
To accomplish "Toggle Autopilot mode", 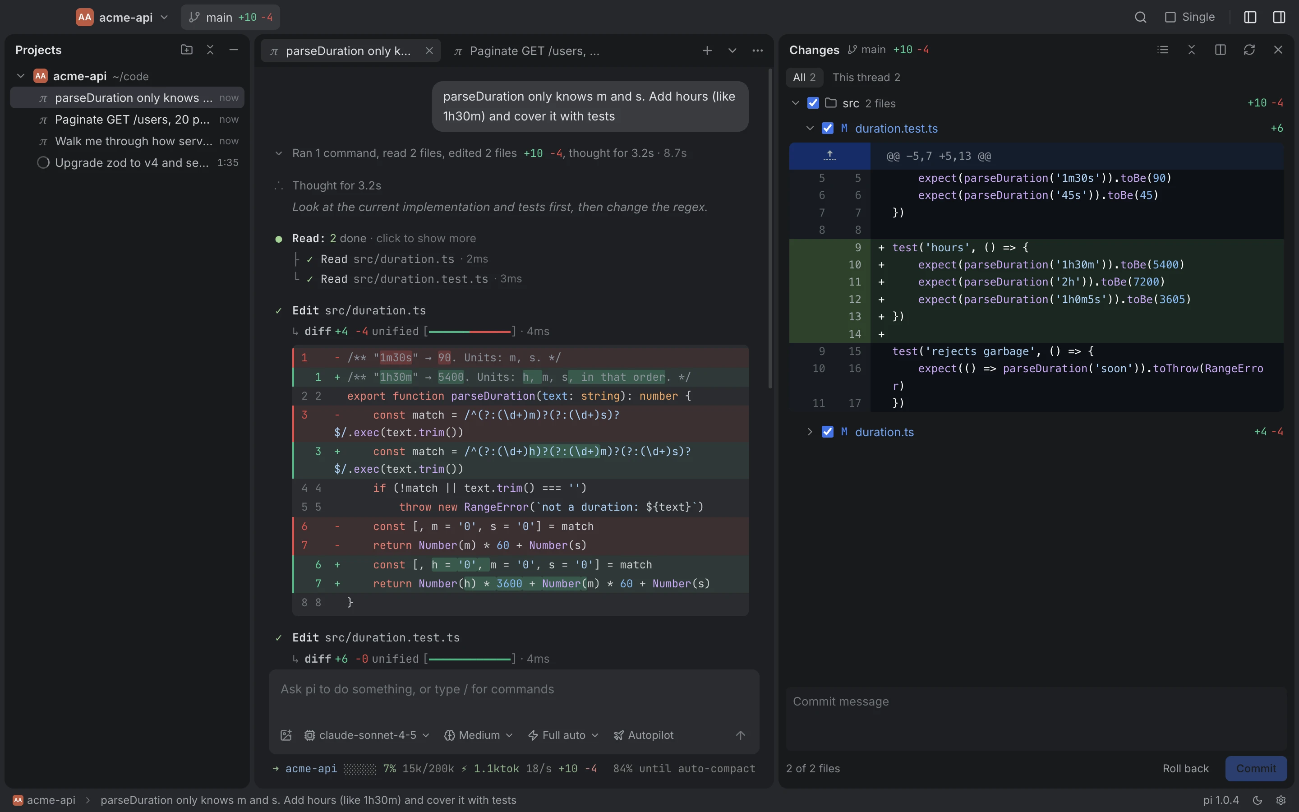I will [x=643, y=735].
